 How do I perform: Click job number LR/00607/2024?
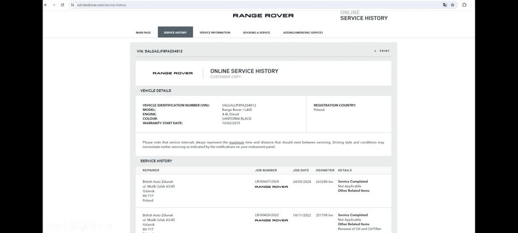tap(267, 182)
